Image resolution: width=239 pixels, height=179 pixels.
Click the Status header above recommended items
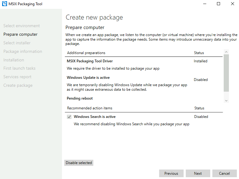pyautogui.click(x=199, y=108)
